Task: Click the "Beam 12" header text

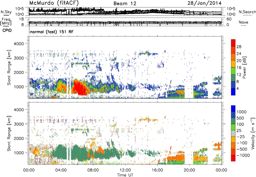Action: [x=125, y=4]
